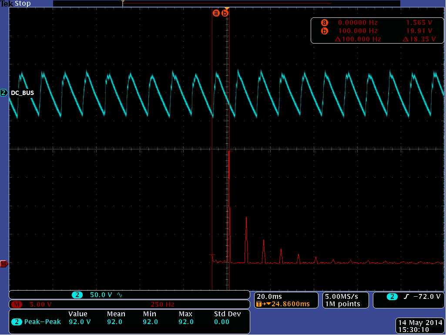
Task: Click the delta 18.35 V readout
Action: [419, 39]
